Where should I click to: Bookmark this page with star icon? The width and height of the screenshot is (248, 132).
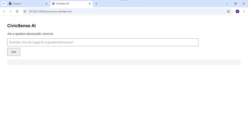[x=228, y=11]
